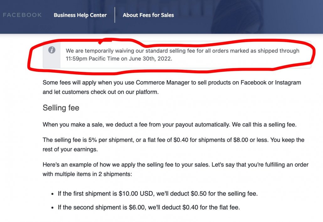Click the vertical divider beside Business Help Center
The width and height of the screenshot is (323, 222).
115,15
